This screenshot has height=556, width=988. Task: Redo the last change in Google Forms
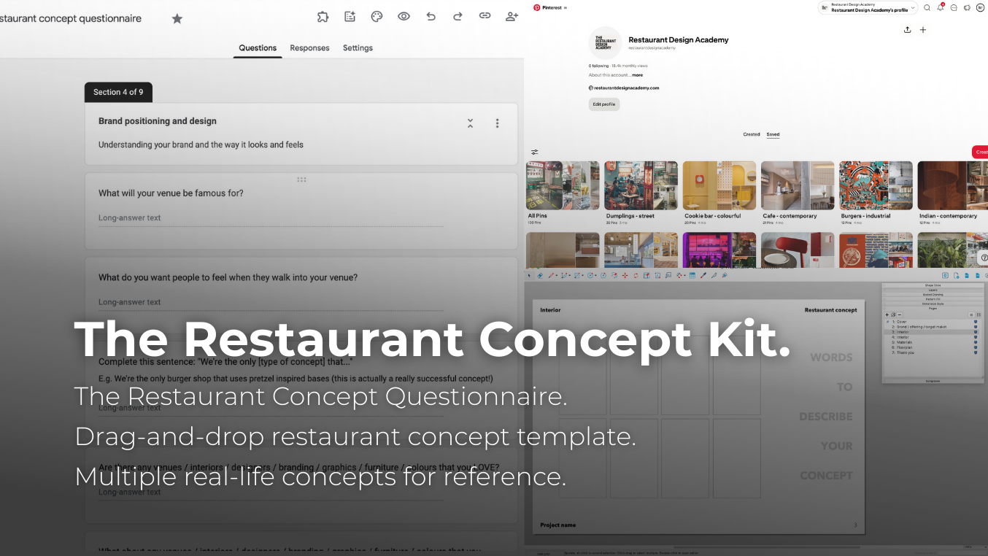(458, 16)
